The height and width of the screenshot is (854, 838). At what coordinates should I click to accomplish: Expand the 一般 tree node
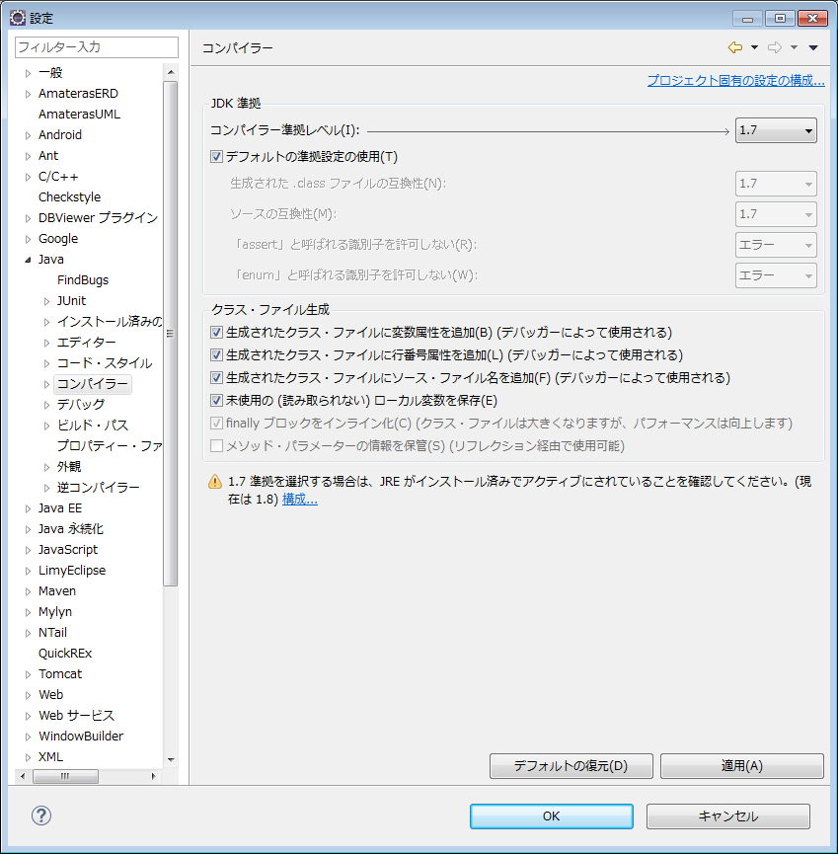click(29, 73)
